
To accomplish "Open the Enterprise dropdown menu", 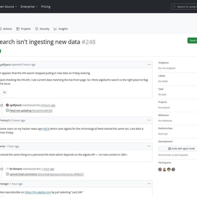I will pyautogui.click(x=29, y=6).
